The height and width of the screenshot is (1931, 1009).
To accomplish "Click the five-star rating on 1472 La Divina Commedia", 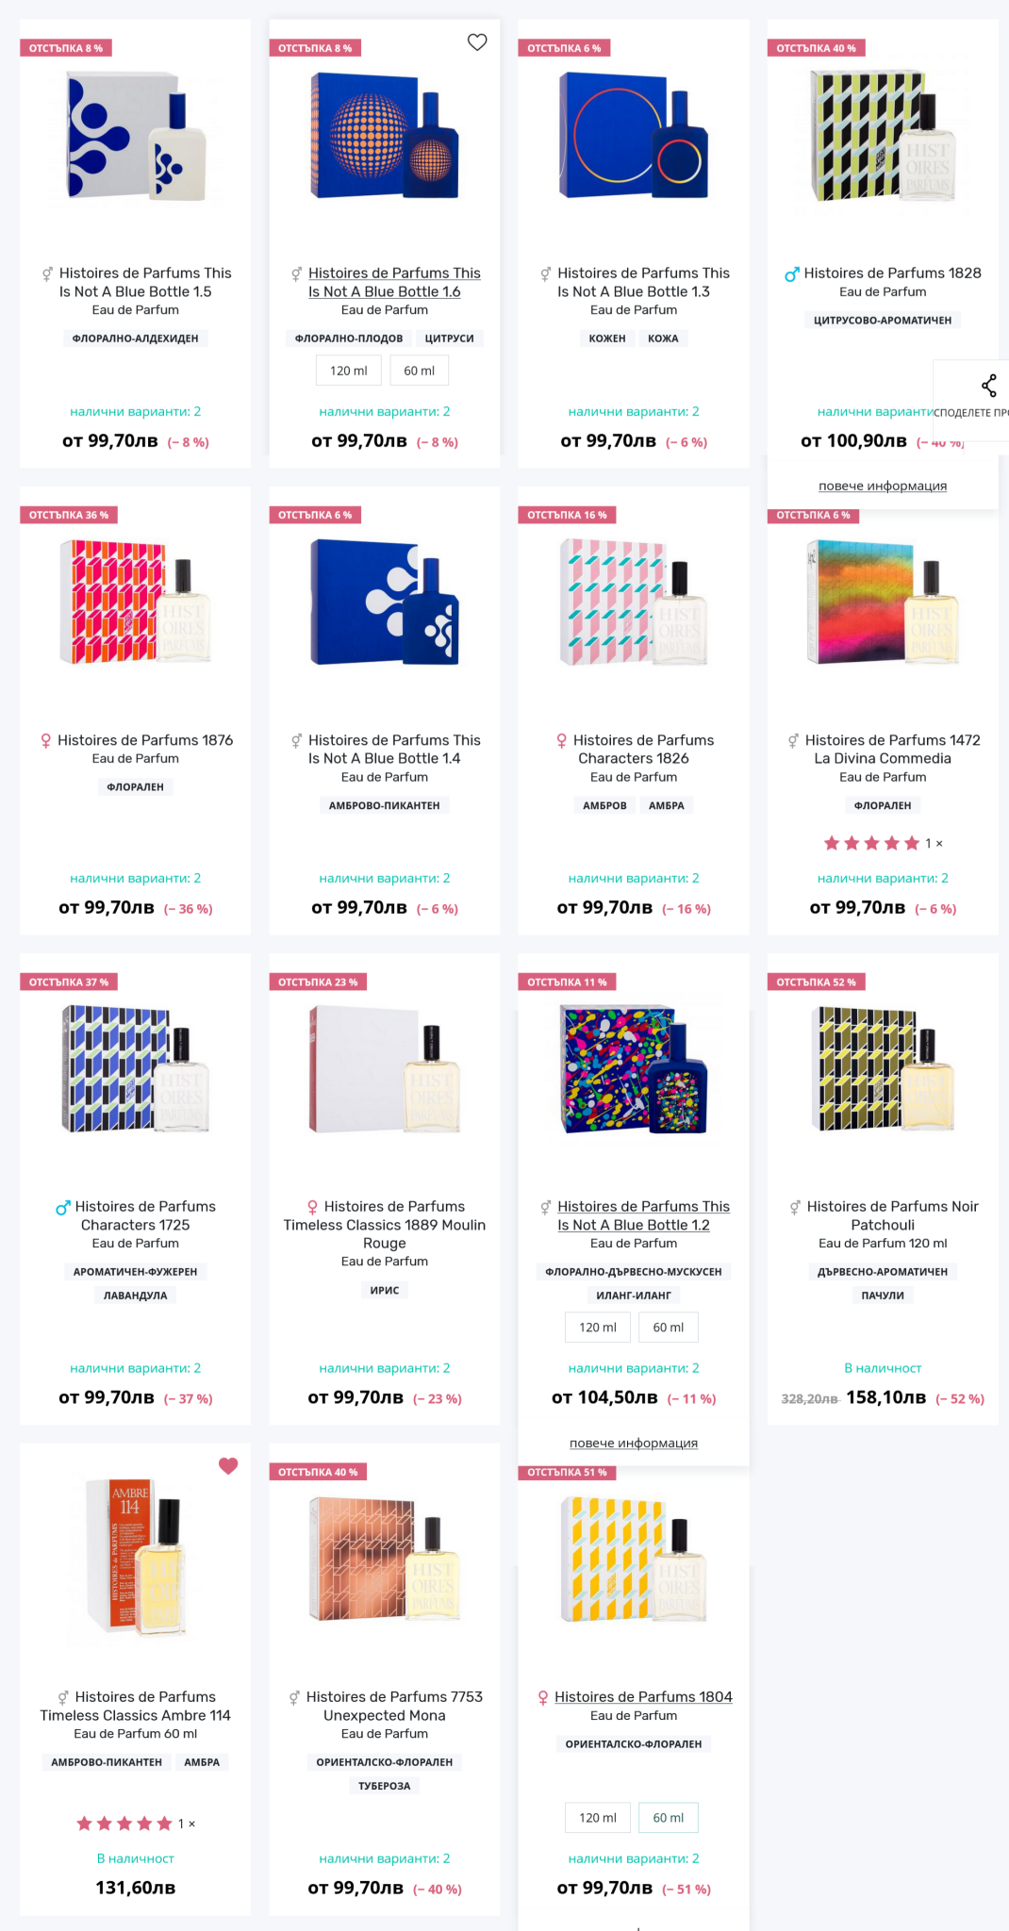I will coord(871,843).
